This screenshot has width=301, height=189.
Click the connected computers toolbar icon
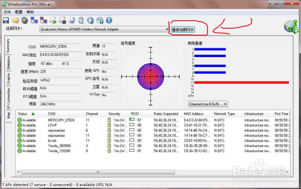[x=34, y=20]
